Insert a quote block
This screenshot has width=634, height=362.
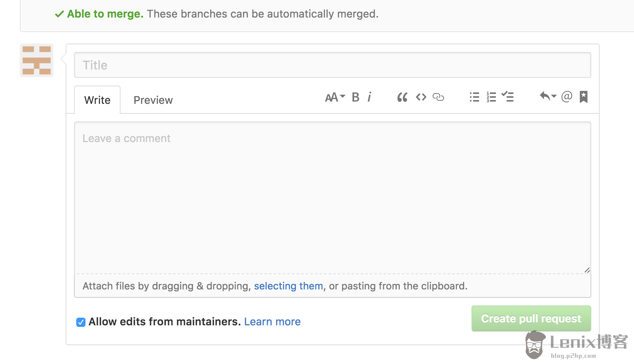point(402,97)
